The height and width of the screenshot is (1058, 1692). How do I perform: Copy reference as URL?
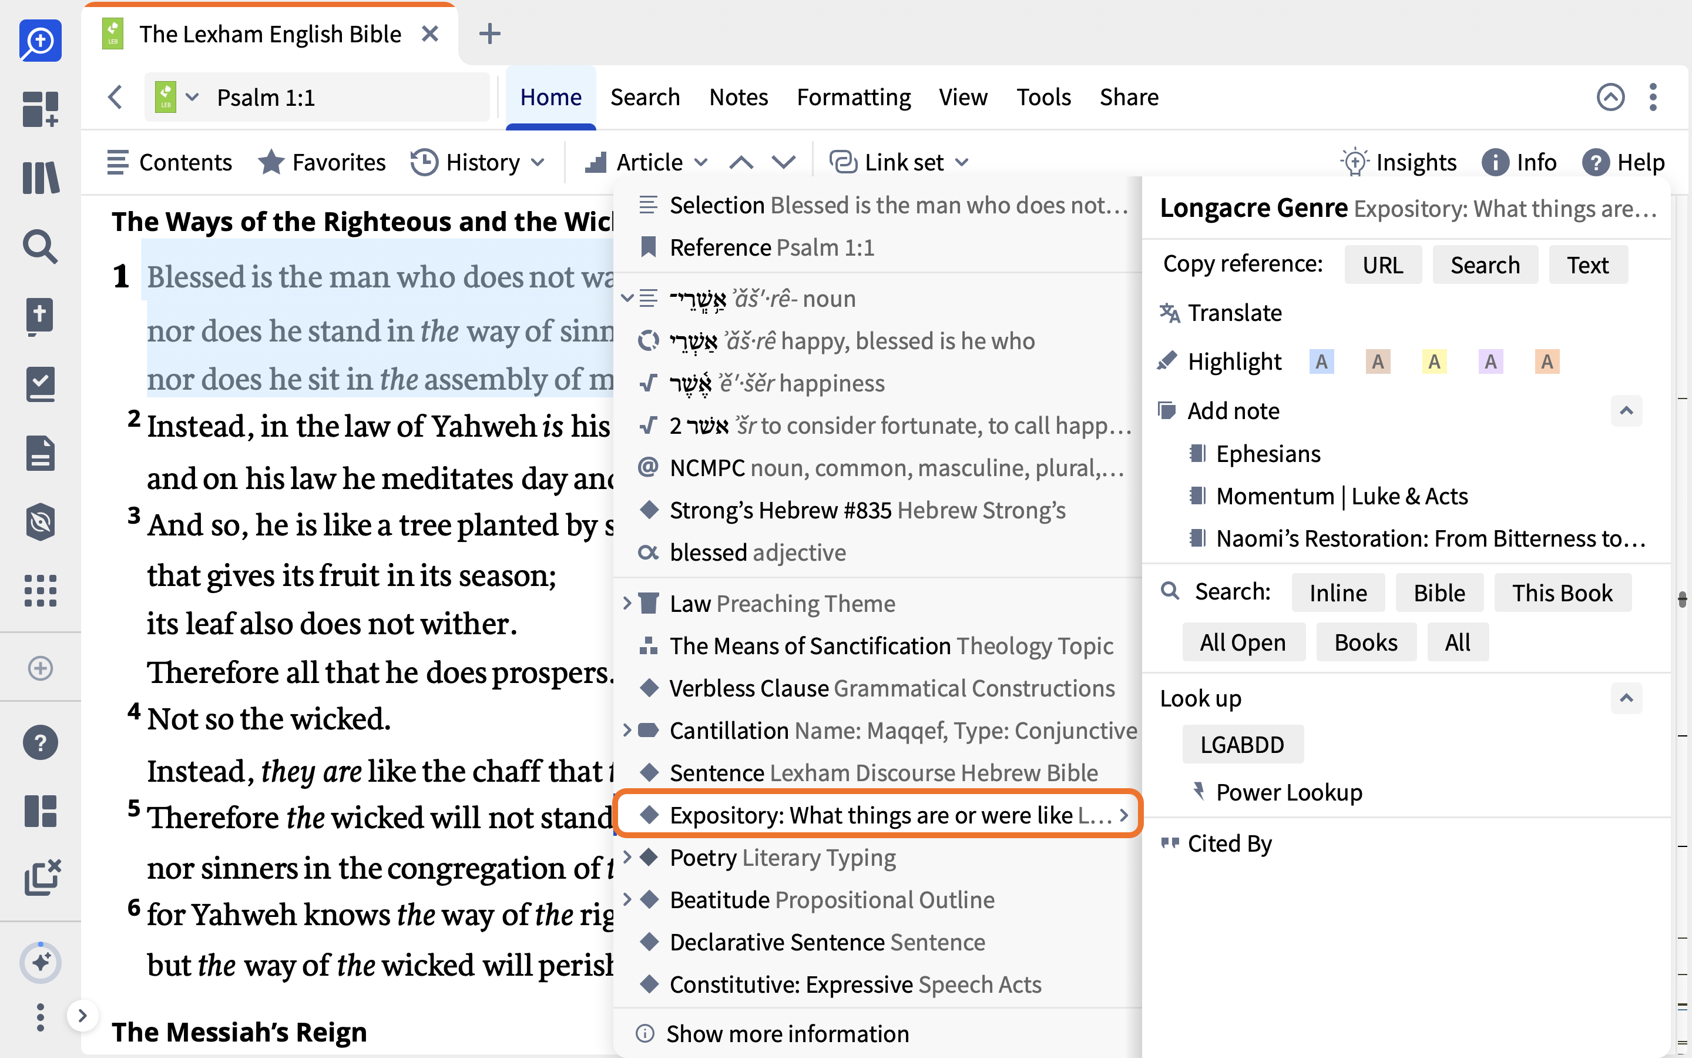point(1383,264)
